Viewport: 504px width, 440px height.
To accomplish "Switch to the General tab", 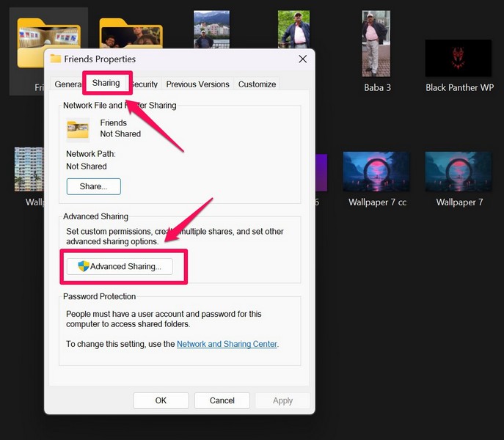I will click(x=66, y=84).
